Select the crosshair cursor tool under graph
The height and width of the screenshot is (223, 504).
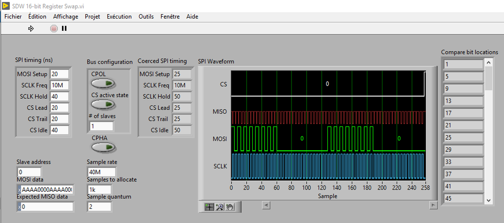[209, 206]
